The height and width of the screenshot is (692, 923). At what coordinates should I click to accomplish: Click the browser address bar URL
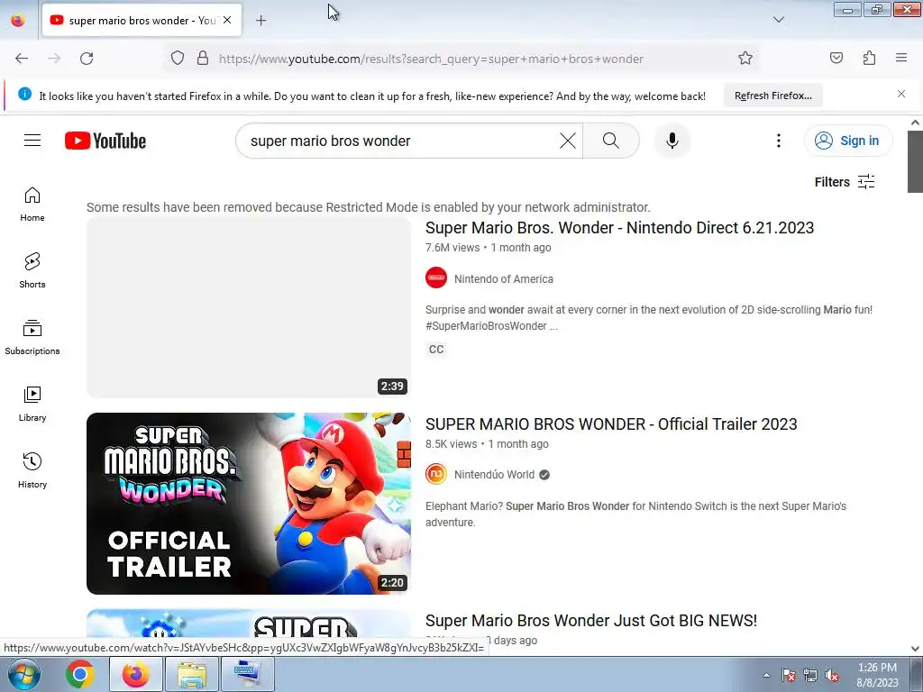[x=431, y=59]
